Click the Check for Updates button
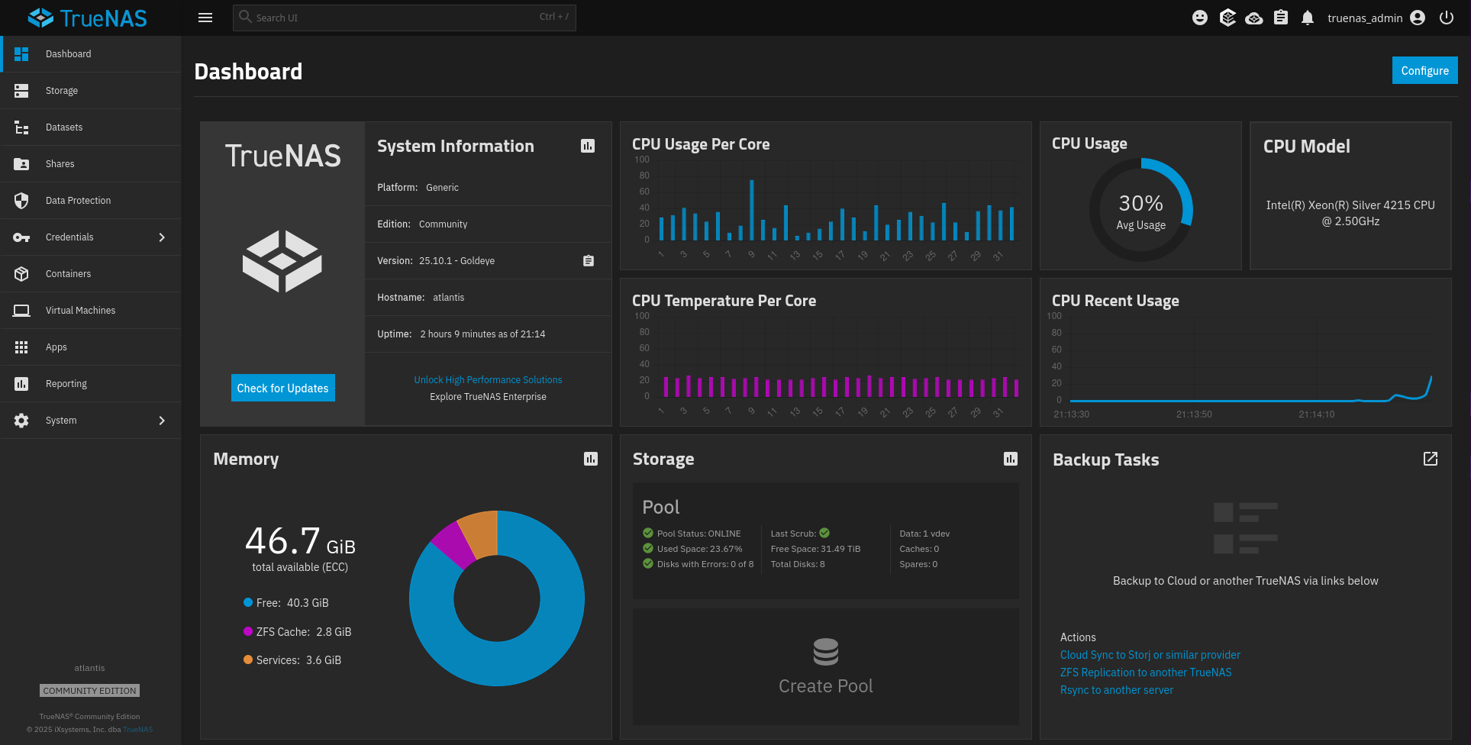 (282, 388)
